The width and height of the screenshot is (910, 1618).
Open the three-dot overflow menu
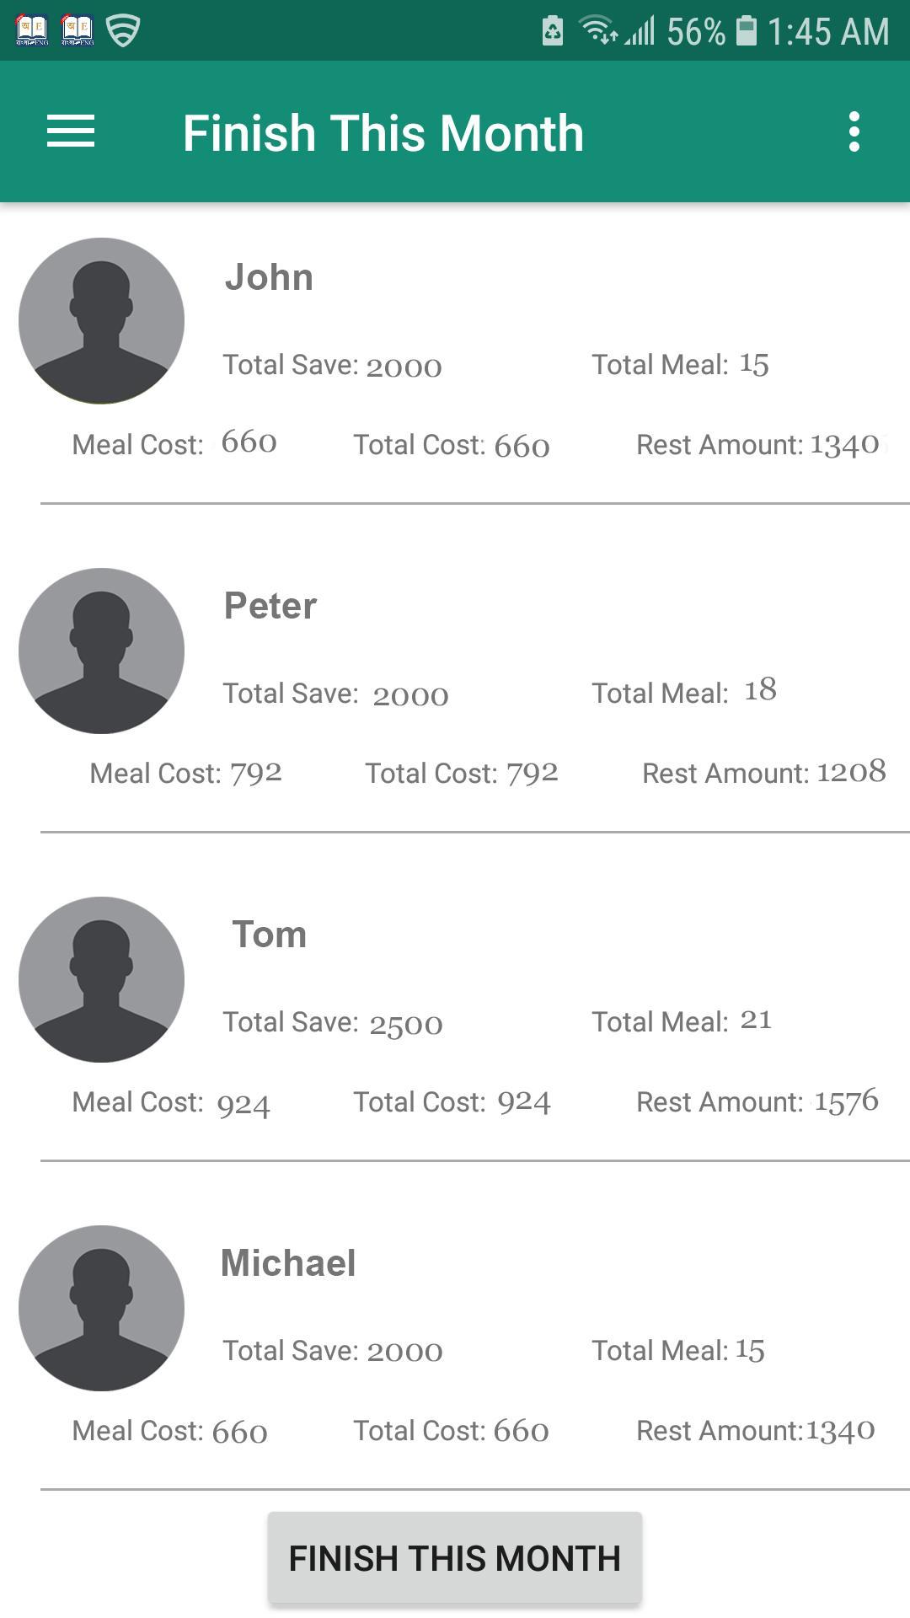(854, 131)
